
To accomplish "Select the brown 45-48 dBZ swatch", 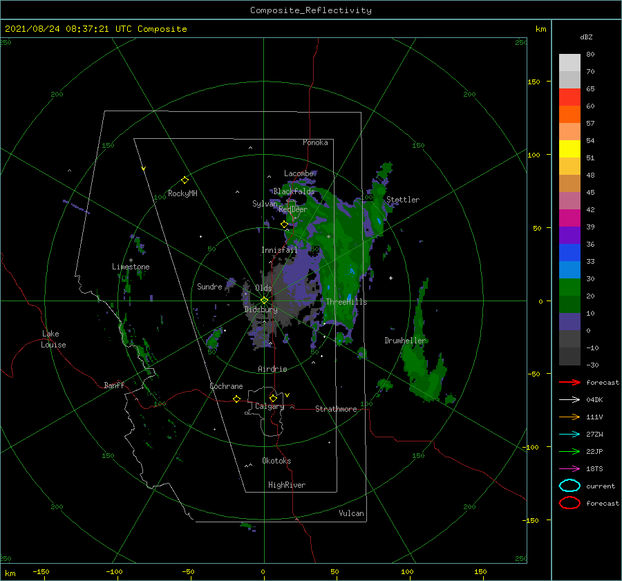I will click(x=569, y=183).
